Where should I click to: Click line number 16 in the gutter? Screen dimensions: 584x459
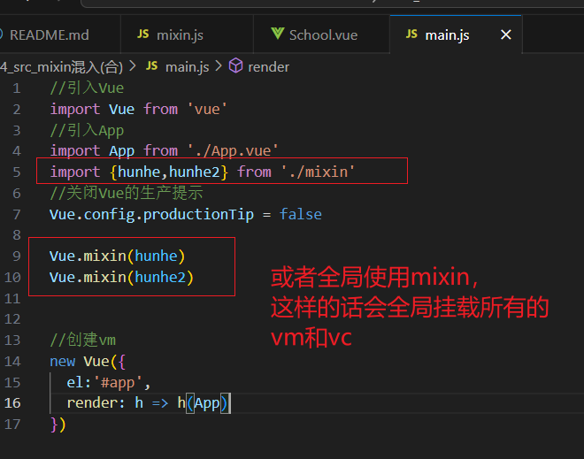pos(12,403)
